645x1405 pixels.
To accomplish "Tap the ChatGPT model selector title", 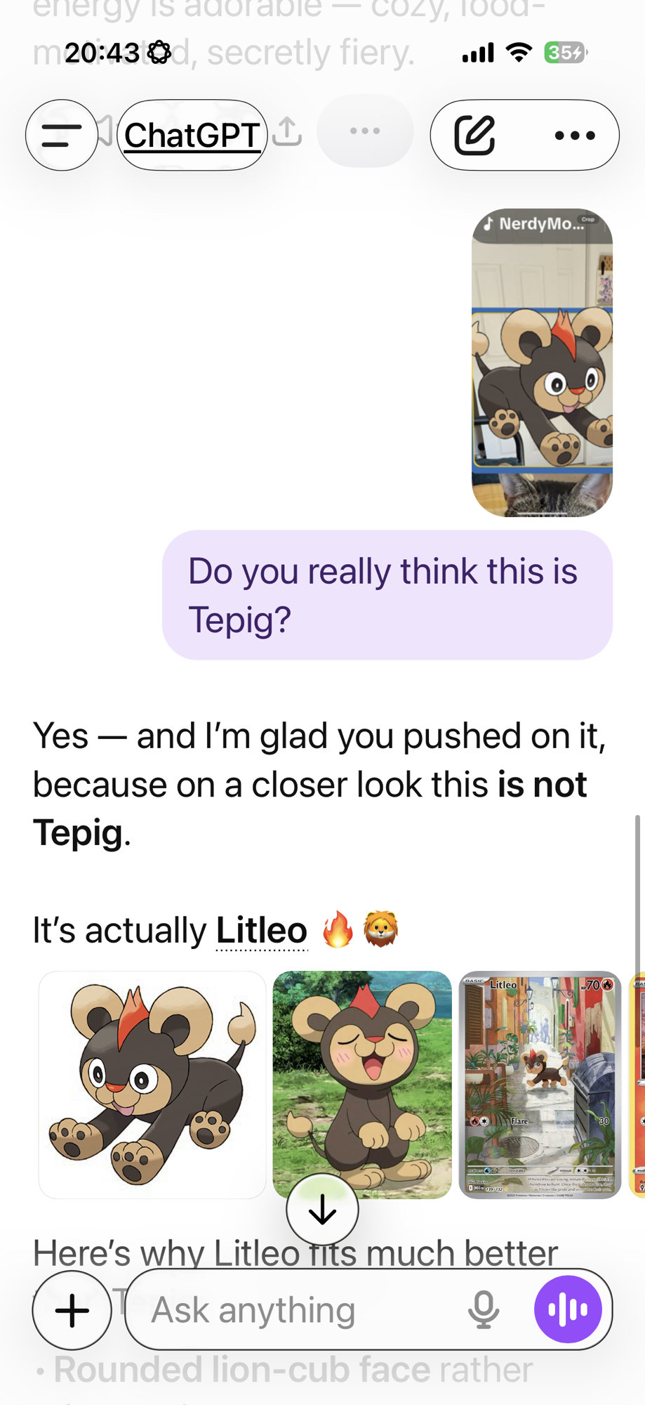I will (192, 135).
